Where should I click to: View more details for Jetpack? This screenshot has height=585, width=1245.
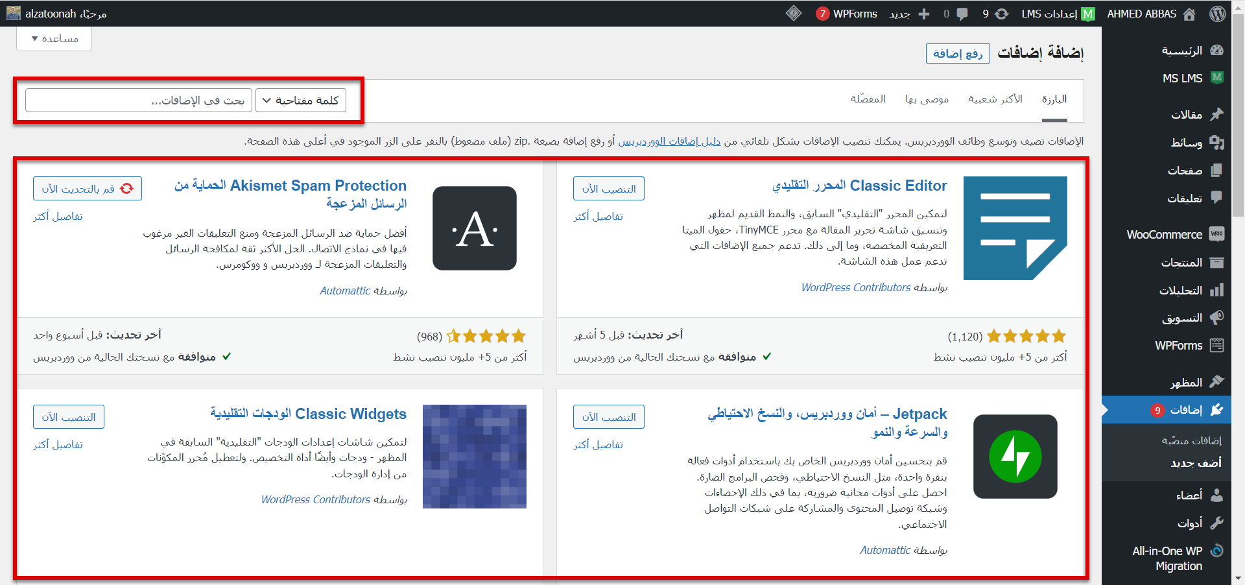tap(598, 445)
